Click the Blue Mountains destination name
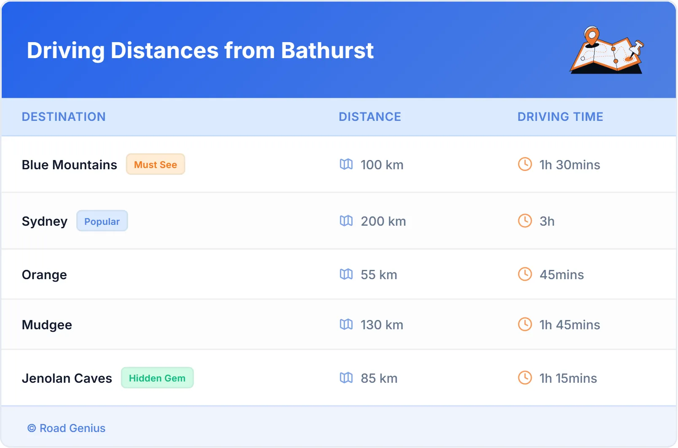The height and width of the screenshot is (448, 678). 70,165
